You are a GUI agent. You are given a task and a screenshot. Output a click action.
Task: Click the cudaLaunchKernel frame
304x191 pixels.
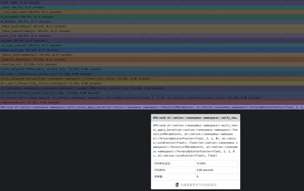(x=152, y=102)
